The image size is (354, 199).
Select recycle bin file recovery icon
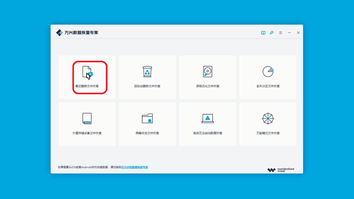click(147, 72)
